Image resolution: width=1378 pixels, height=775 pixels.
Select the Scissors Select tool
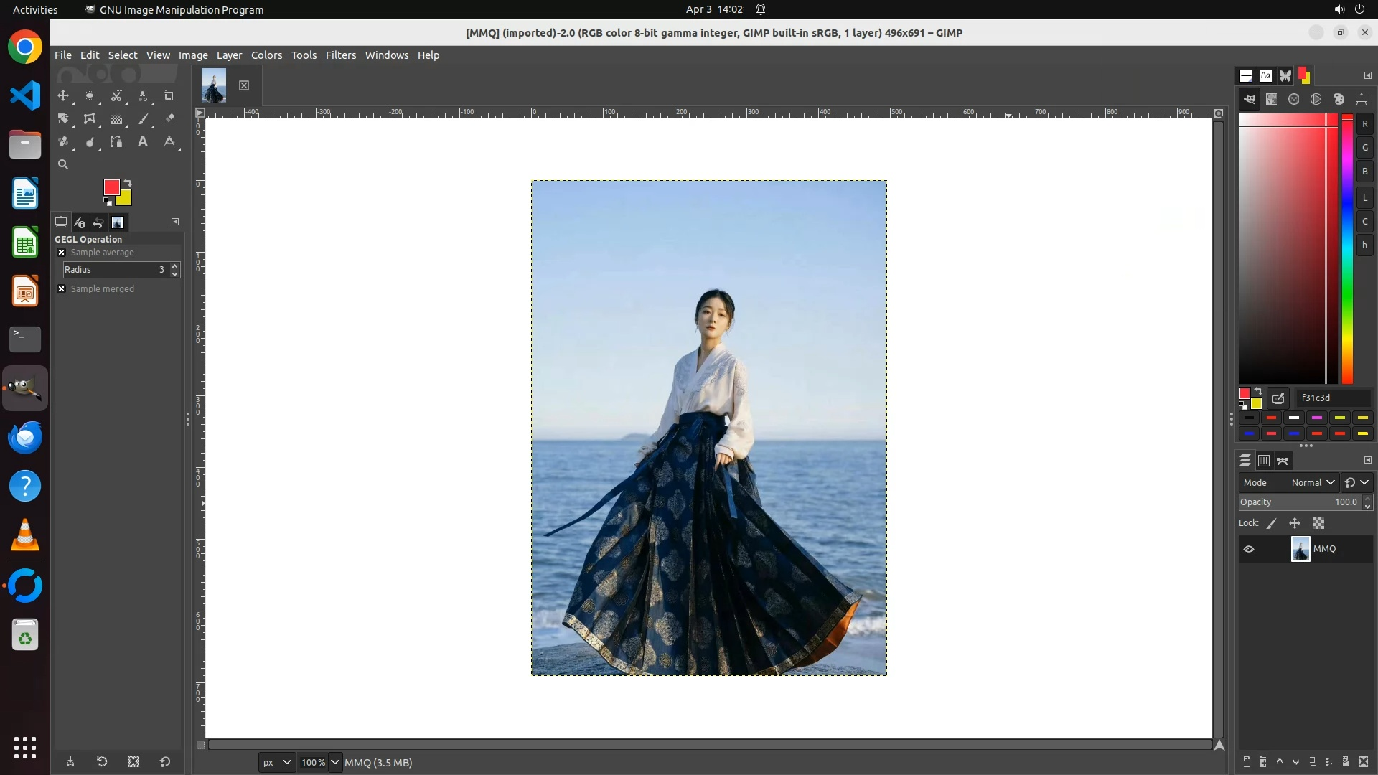tap(116, 96)
